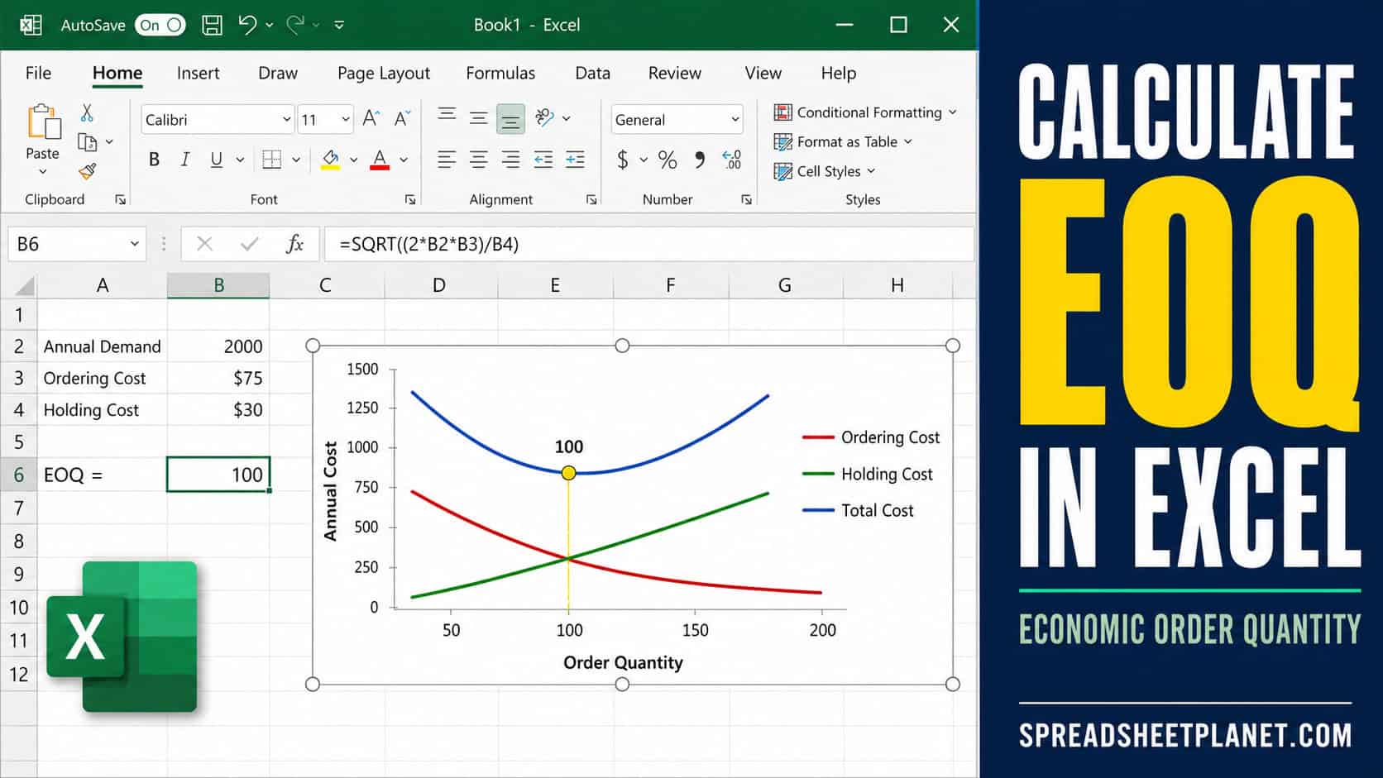
Task: Toggle Bottom Align vertical alignment
Action: (510, 119)
